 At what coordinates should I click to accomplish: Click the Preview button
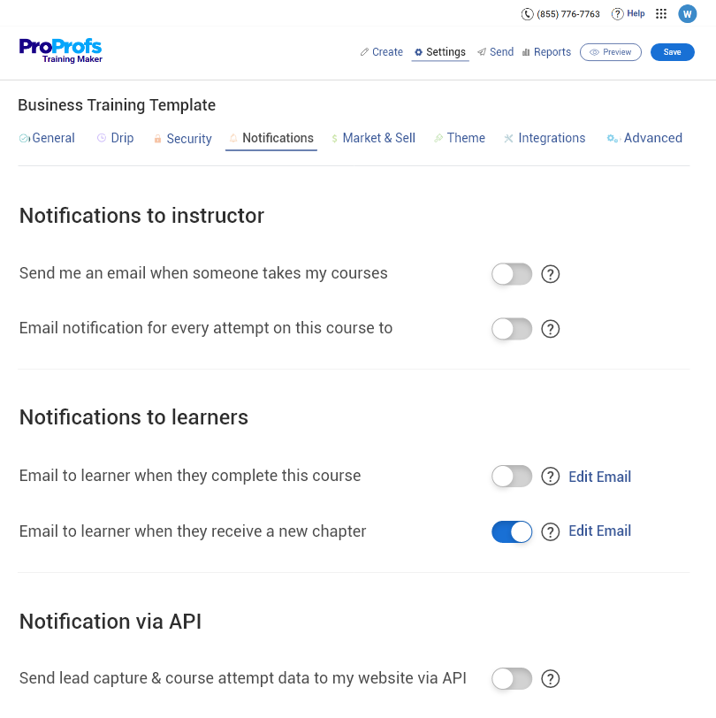(x=611, y=52)
